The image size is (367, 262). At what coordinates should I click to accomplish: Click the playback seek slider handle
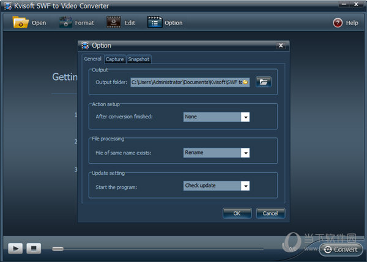pyautogui.click(x=57, y=249)
